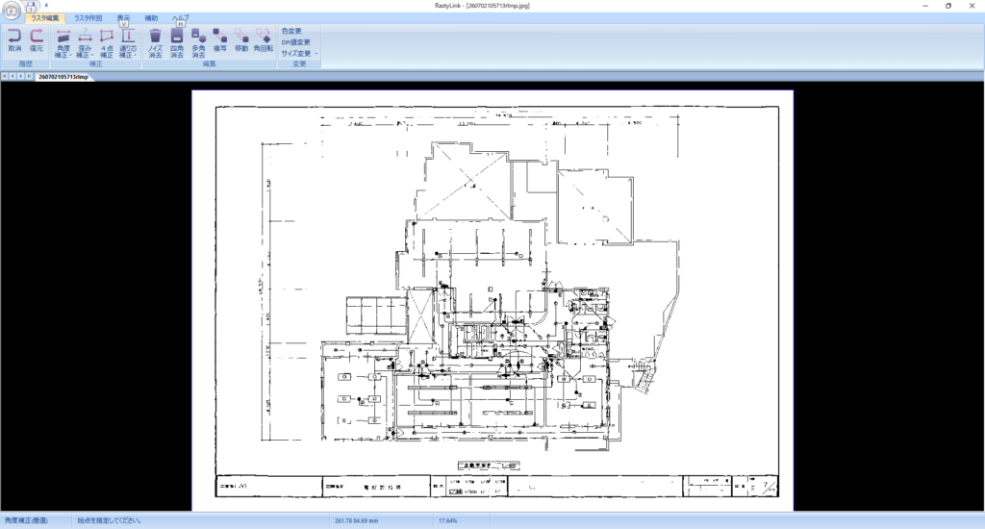
Task: Select the 角回転 rotate tool
Action: [264, 40]
